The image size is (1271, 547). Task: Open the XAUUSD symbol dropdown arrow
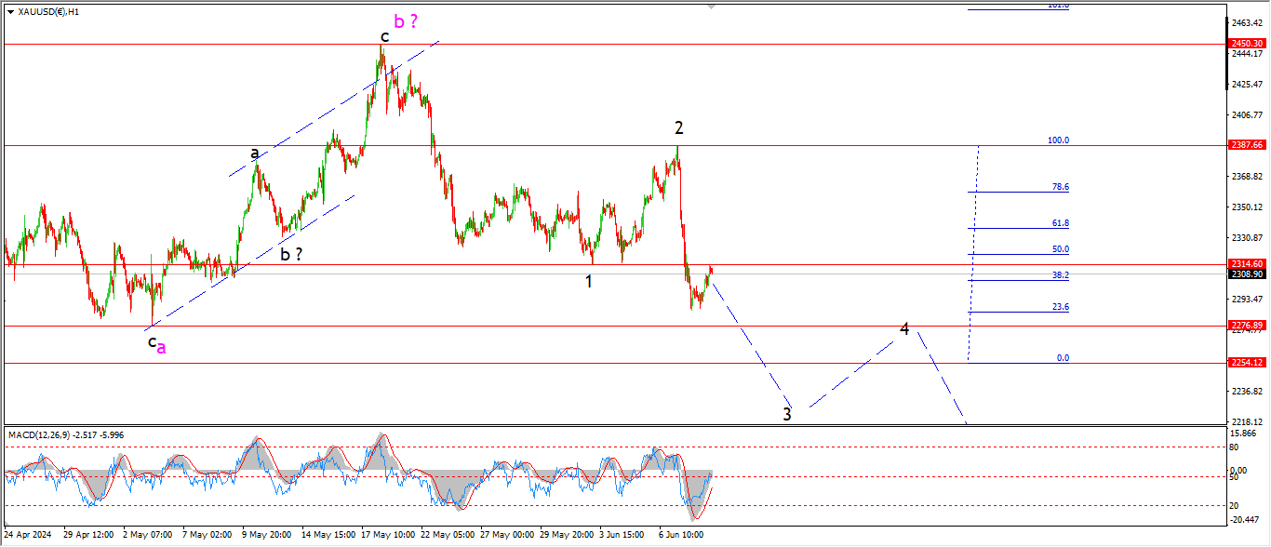(10, 12)
